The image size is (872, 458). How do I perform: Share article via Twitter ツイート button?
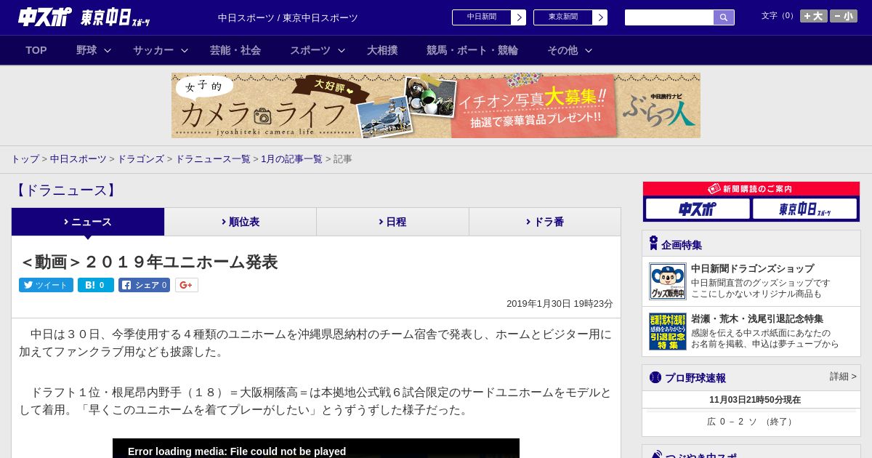tap(46, 285)
